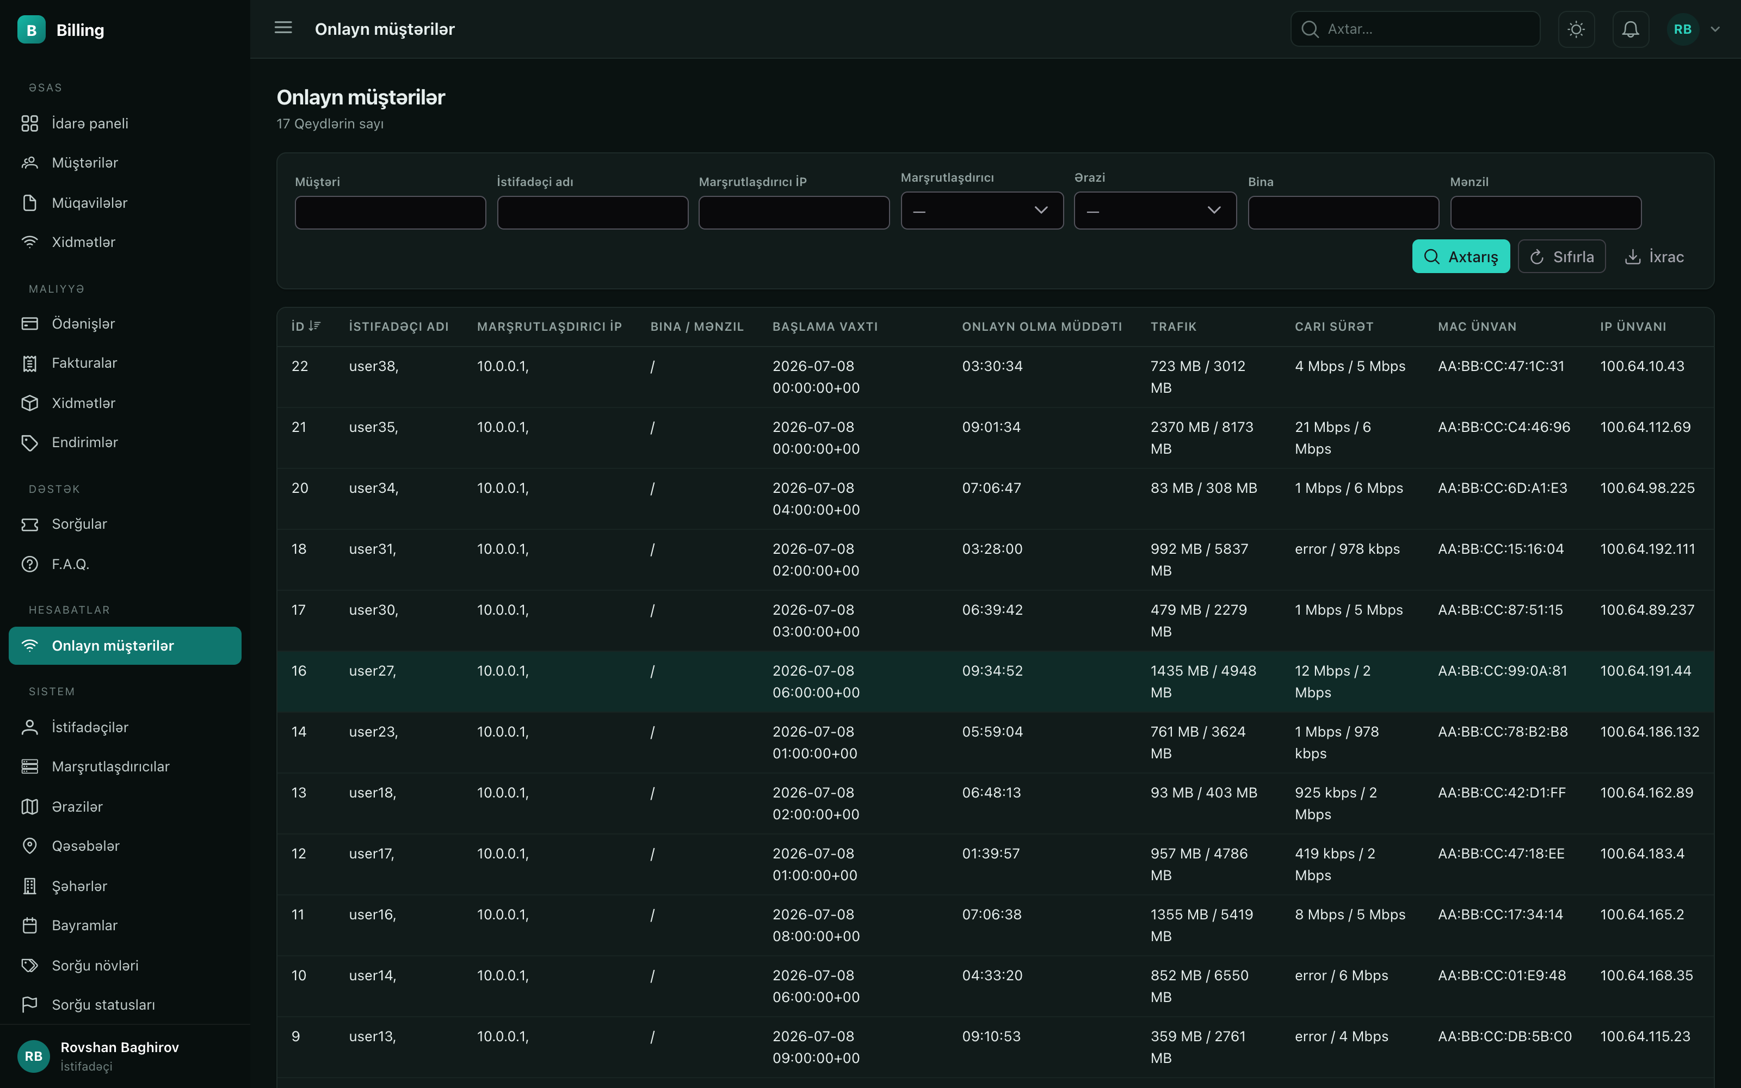Click MAC ÜNVAN column header
This screenshot has width=1741, height=1088.
1477,327
